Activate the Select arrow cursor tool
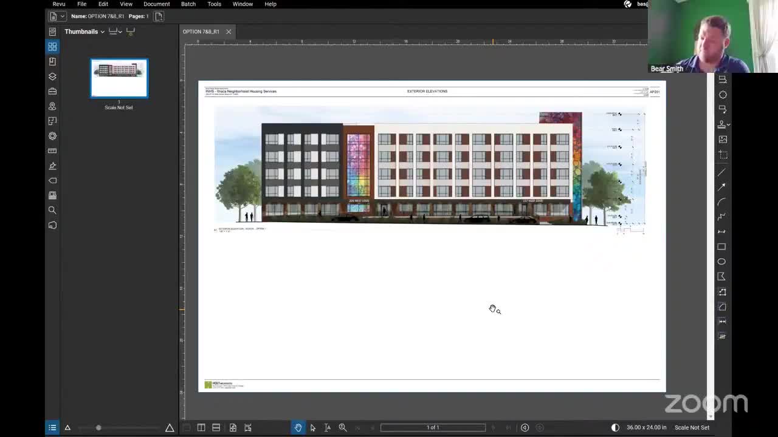778x437 pixels. pos(313,428)
